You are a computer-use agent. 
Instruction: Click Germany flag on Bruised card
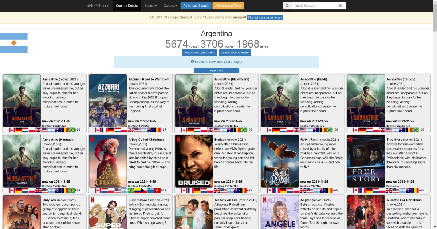(197, 190)
